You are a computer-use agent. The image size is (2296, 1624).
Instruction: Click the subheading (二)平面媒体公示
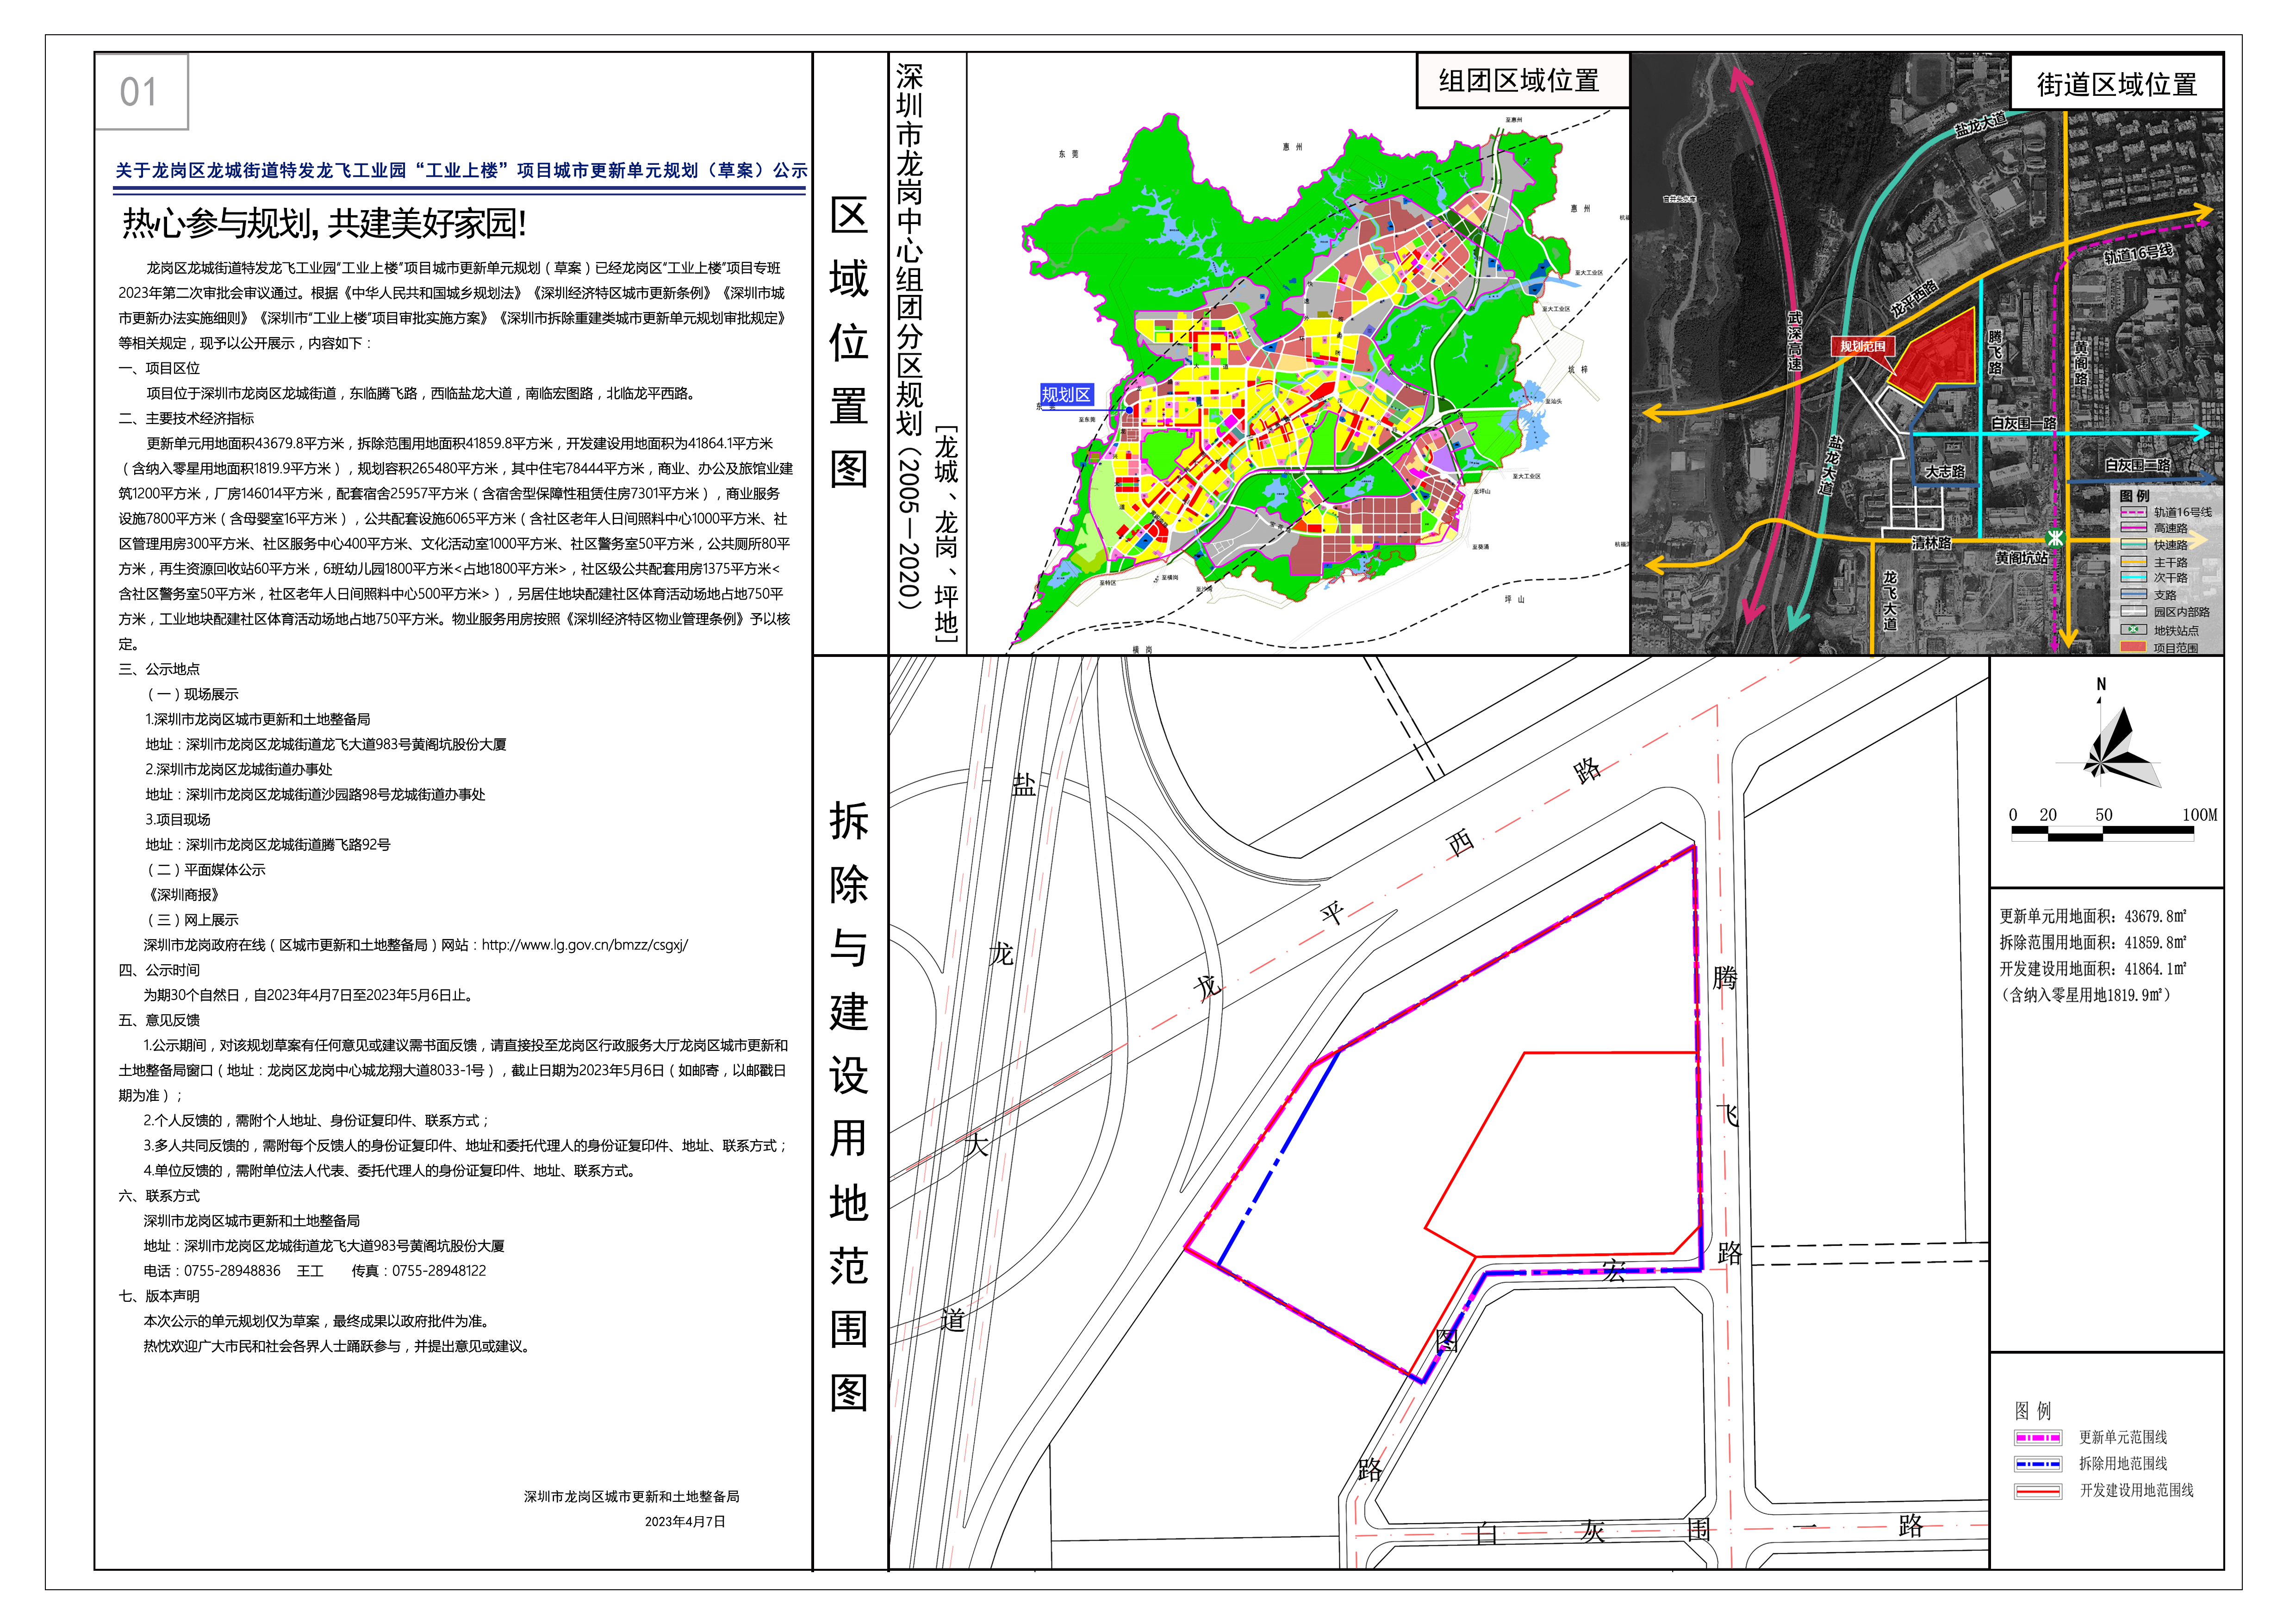coord(206,870)
